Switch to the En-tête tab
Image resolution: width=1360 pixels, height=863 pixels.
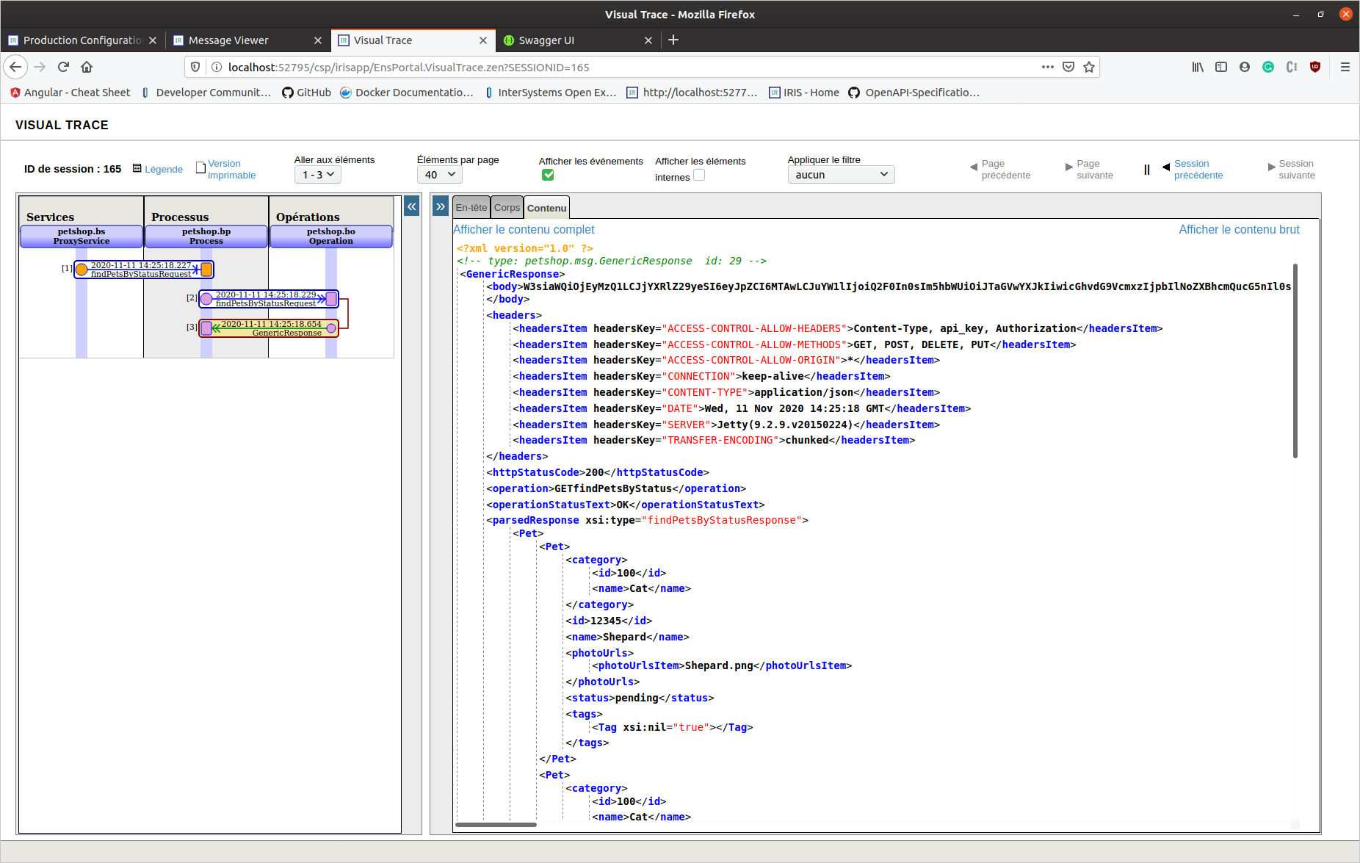pyautogui.click(x=471, y=208)
